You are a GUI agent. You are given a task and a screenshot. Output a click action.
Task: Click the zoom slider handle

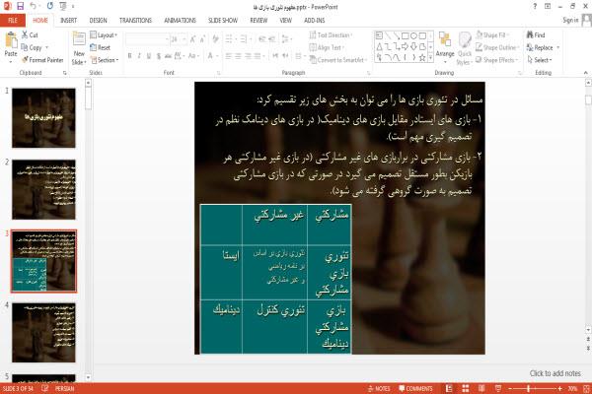tap(529, 388)
